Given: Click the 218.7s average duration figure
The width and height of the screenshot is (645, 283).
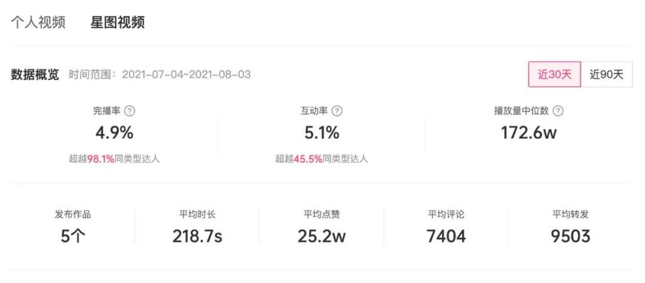Looking at the screenshot, I should click(197, 236).
